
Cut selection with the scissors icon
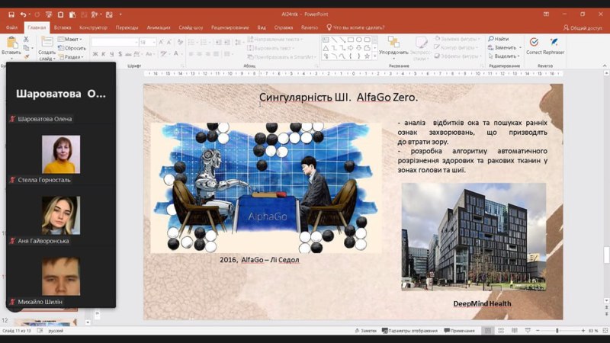coord(26,39)
